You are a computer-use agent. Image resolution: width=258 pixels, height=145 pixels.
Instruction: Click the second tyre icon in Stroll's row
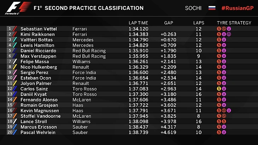pyautogui.click(x=224, y=121)
